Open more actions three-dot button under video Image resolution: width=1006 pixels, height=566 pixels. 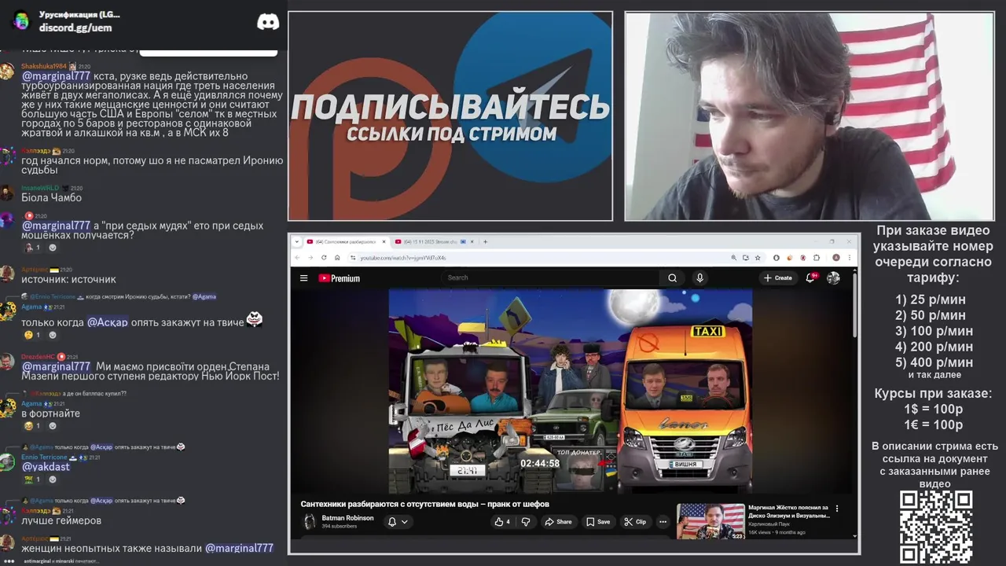click(x=663, y=522)
